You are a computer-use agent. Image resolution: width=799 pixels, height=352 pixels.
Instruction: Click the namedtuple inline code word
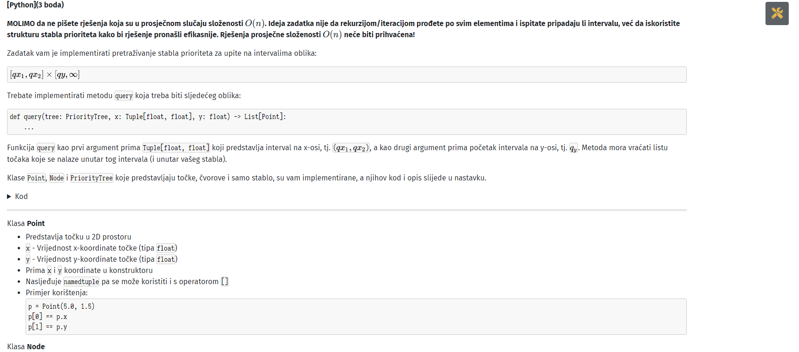coord(81,282)
